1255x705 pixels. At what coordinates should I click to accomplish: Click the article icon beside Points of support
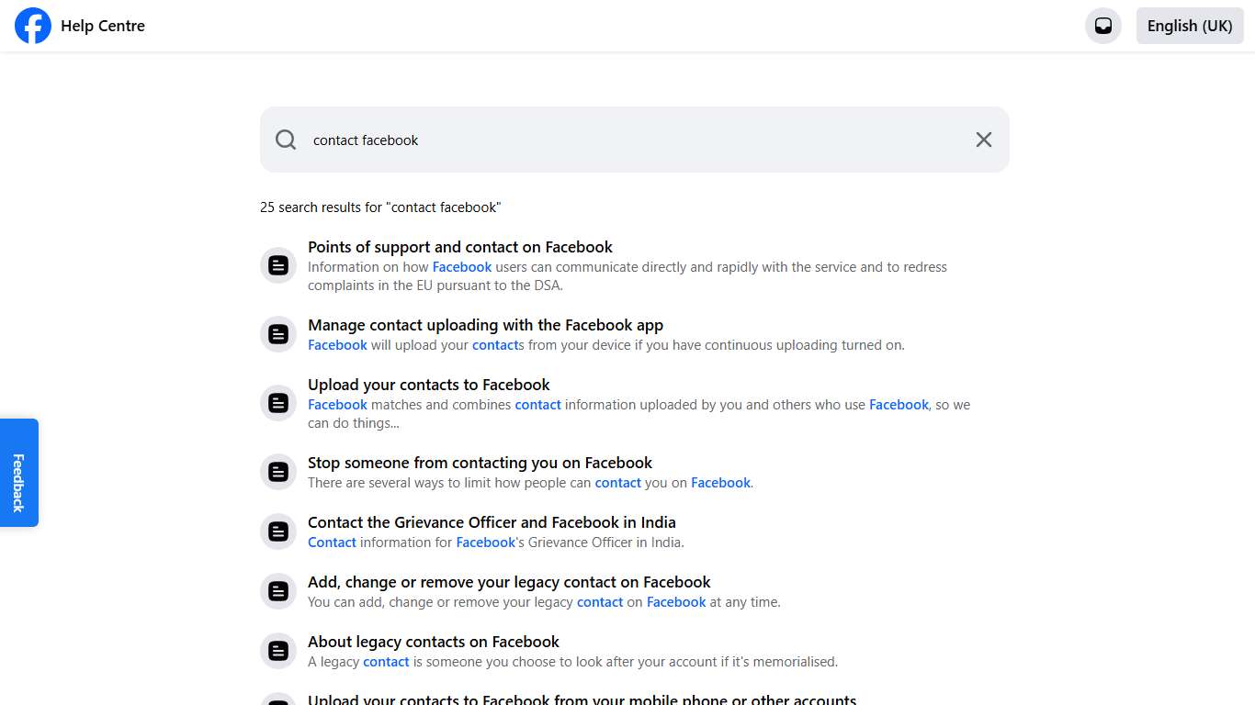tap(278, 264)
